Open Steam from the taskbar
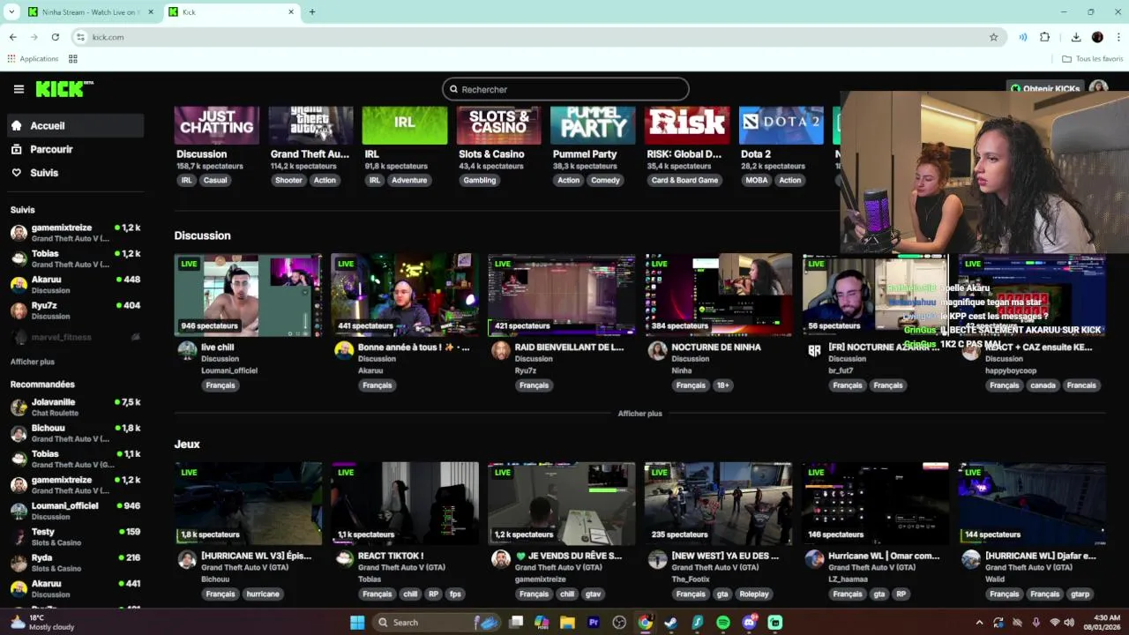This screenshot has height=635, width=1129. coord(671,623)
